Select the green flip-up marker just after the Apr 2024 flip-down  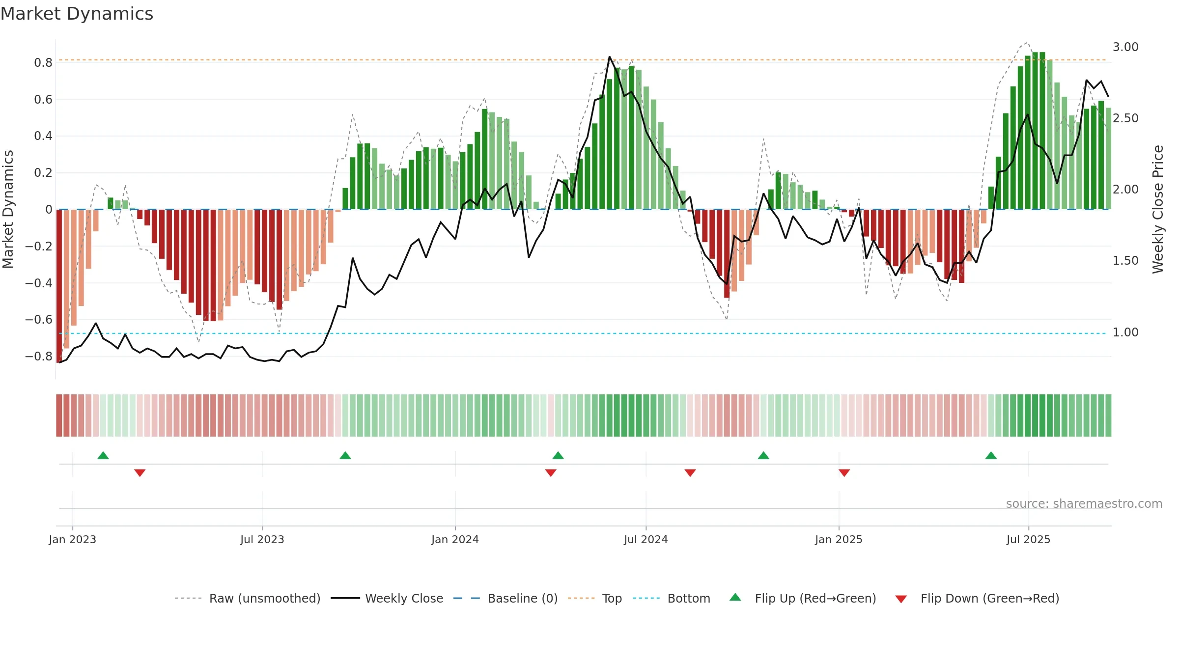558,455
